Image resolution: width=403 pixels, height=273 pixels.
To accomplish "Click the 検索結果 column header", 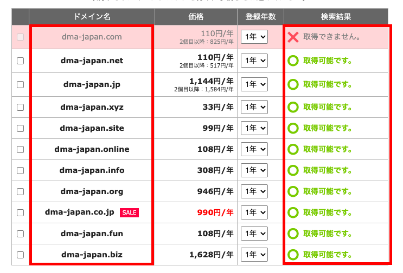I will coord(336,17).
